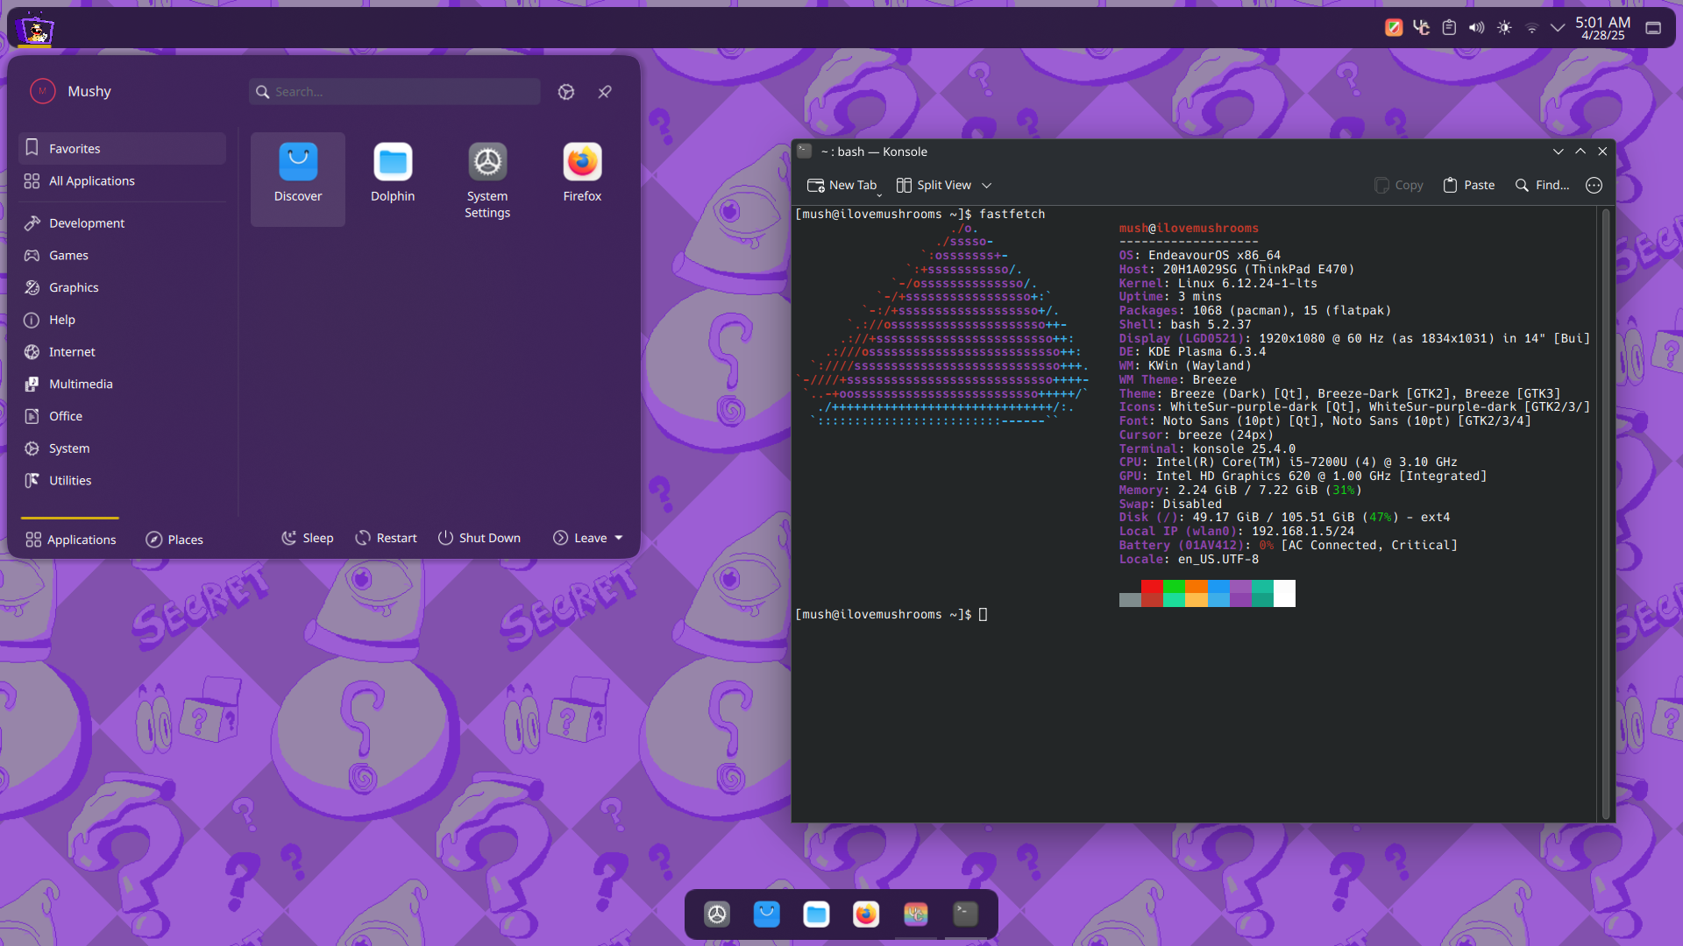Open the Help category

coord(122,320)
